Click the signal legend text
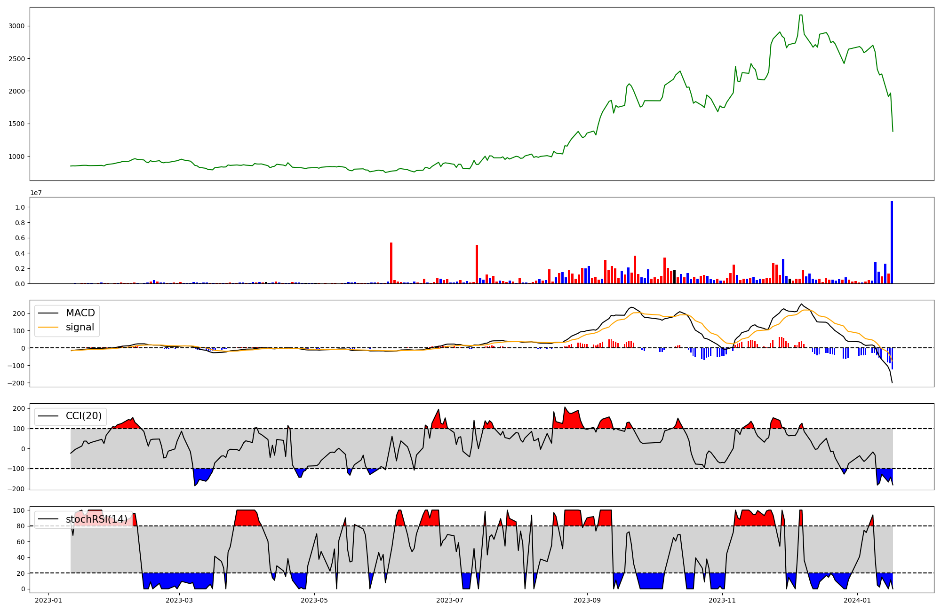Viewport: 941px width, 611px height. coord(80,327)
